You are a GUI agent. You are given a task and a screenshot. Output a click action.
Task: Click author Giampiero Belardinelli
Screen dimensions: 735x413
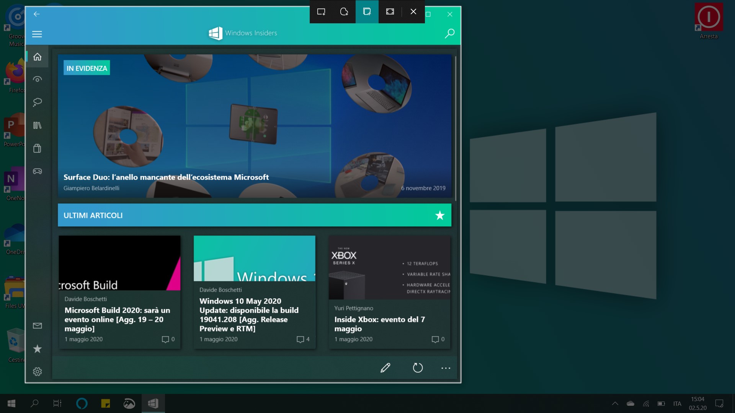pos(91,188)
